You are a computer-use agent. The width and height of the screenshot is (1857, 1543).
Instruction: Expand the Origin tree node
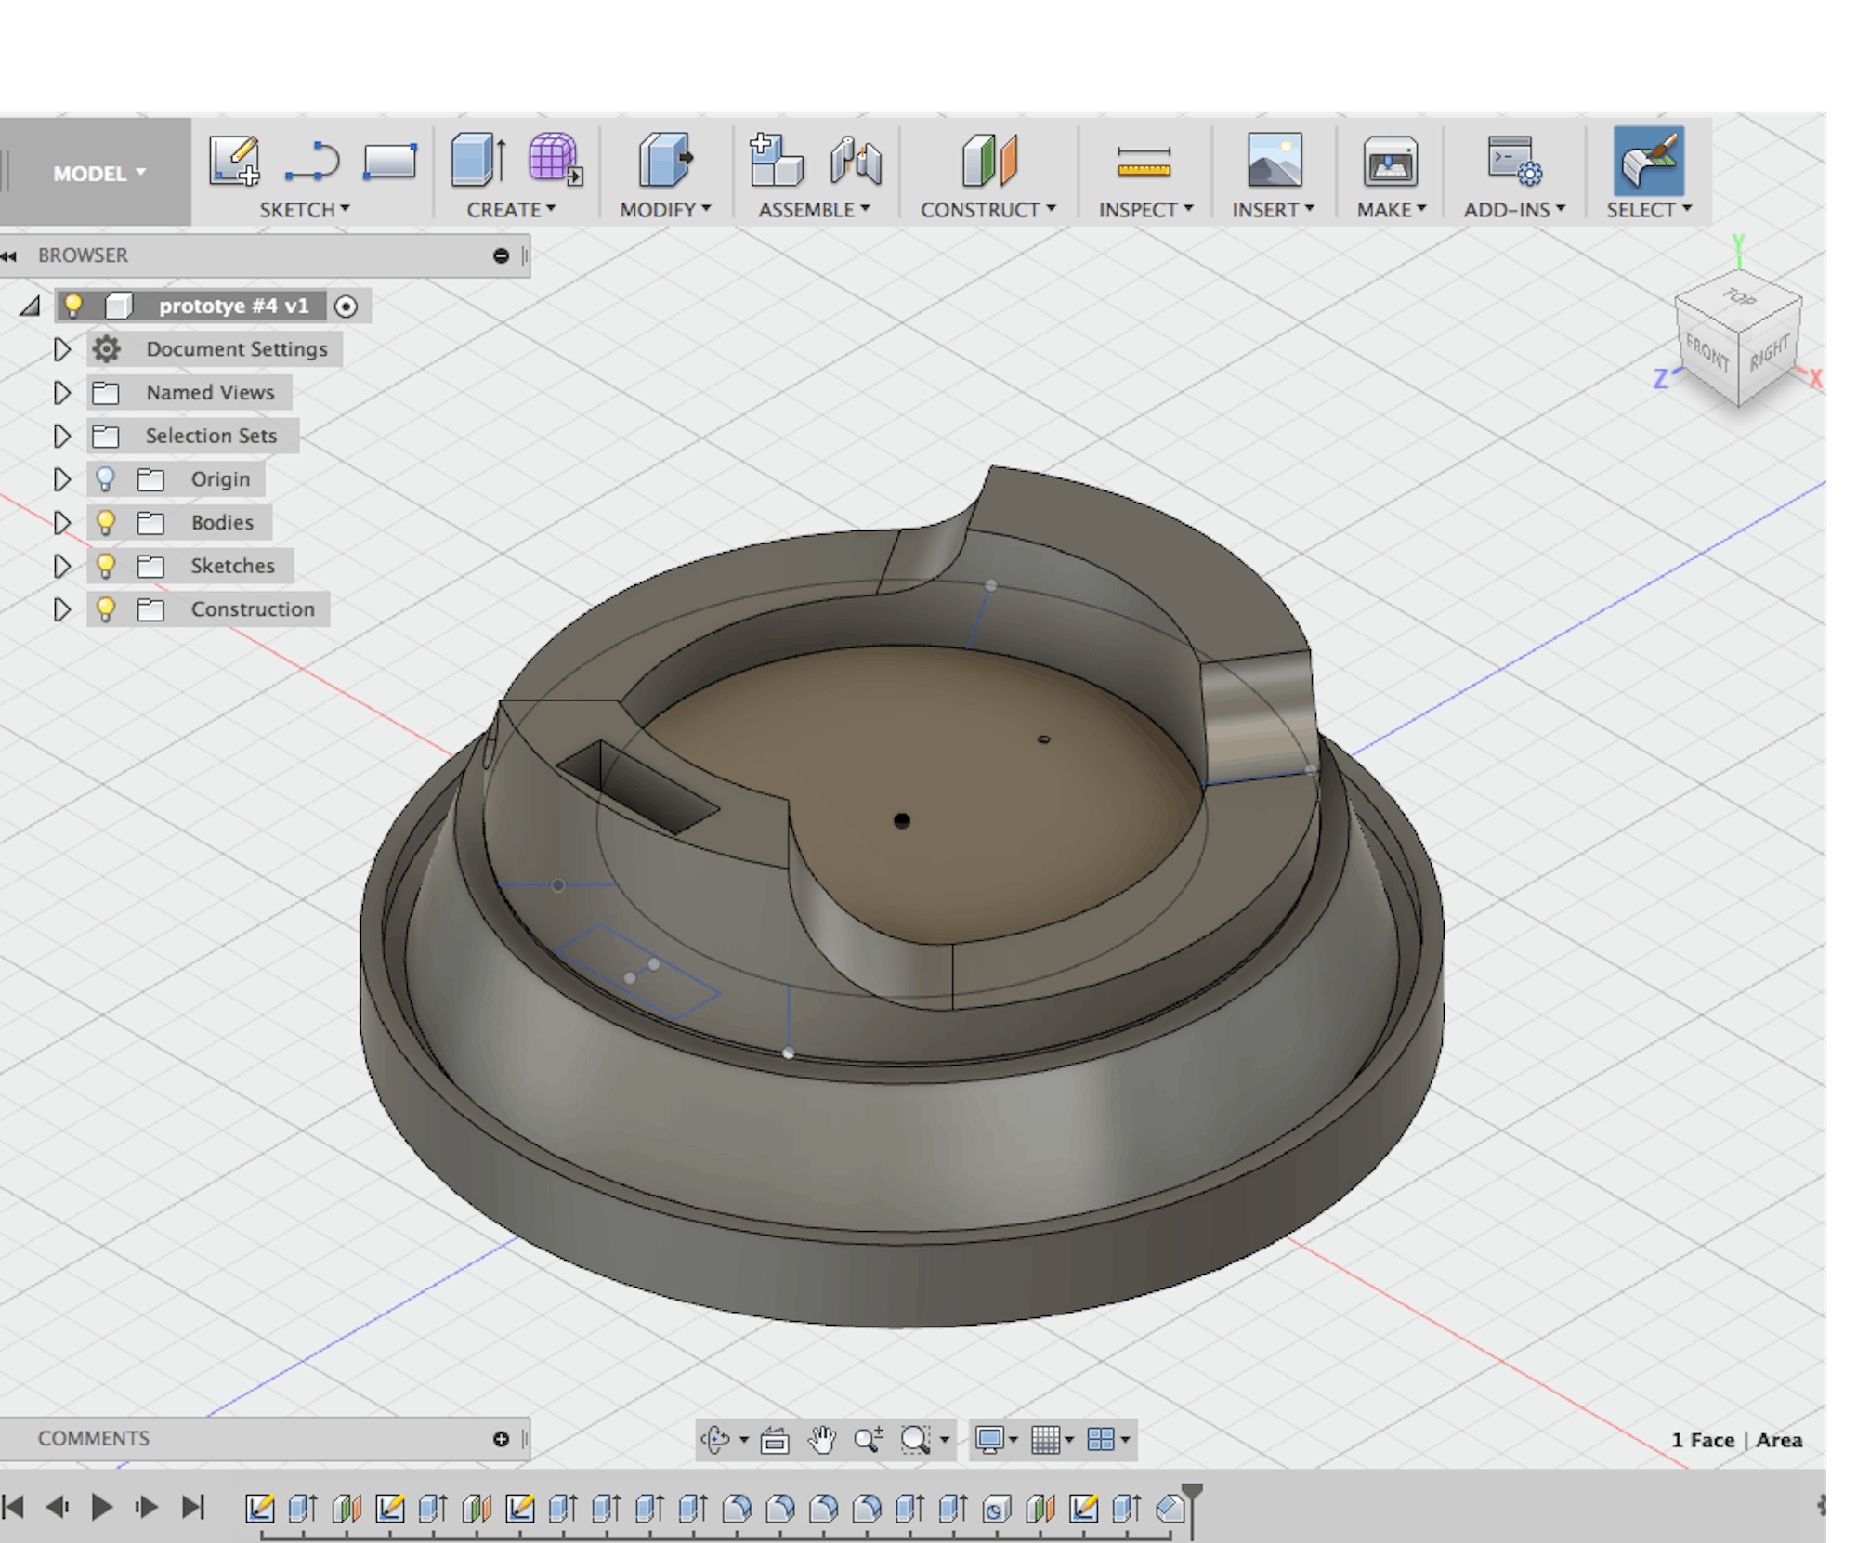[x=62, y=479]
